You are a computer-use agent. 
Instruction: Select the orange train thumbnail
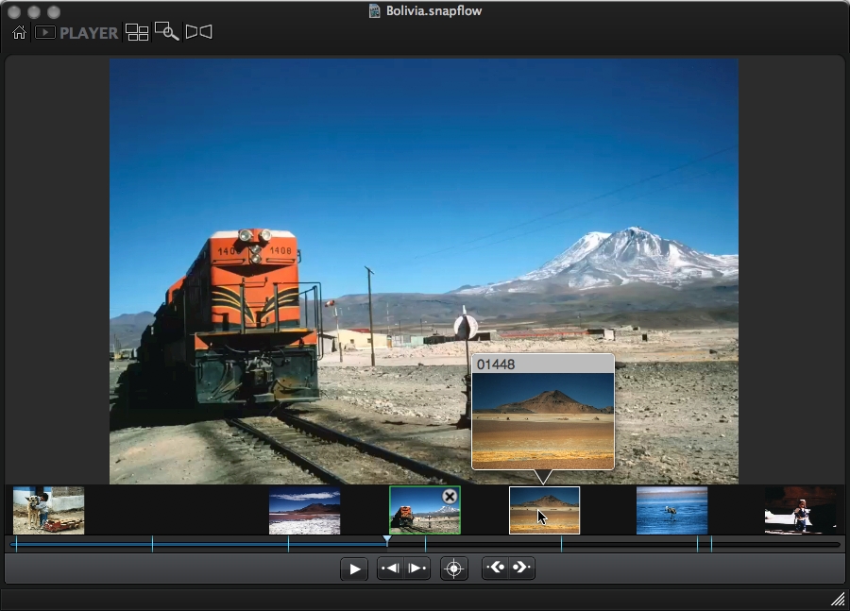(425, 510)
